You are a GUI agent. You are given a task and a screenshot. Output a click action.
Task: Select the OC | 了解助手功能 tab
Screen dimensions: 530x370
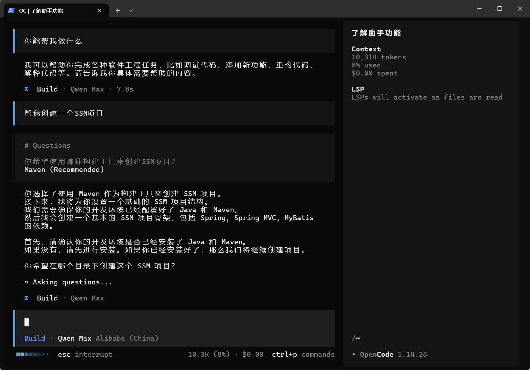click(x=41, y=10)
